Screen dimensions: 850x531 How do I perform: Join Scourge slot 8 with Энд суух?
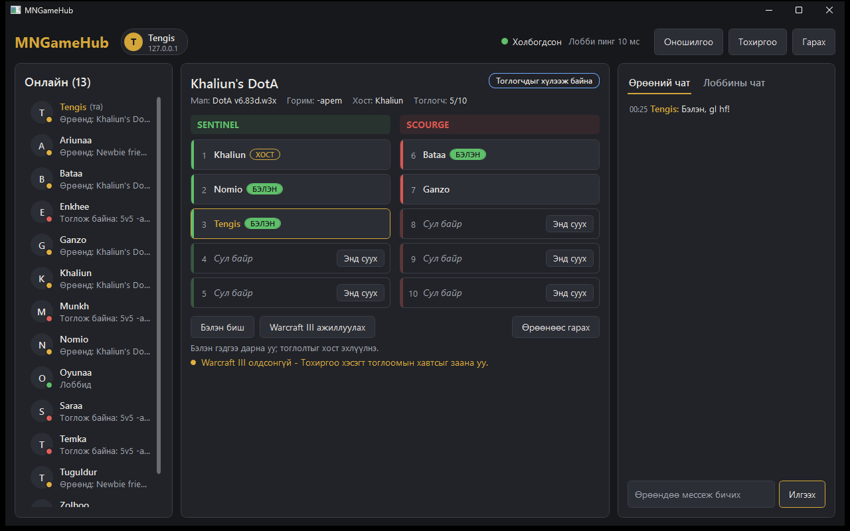pos(570,224)
